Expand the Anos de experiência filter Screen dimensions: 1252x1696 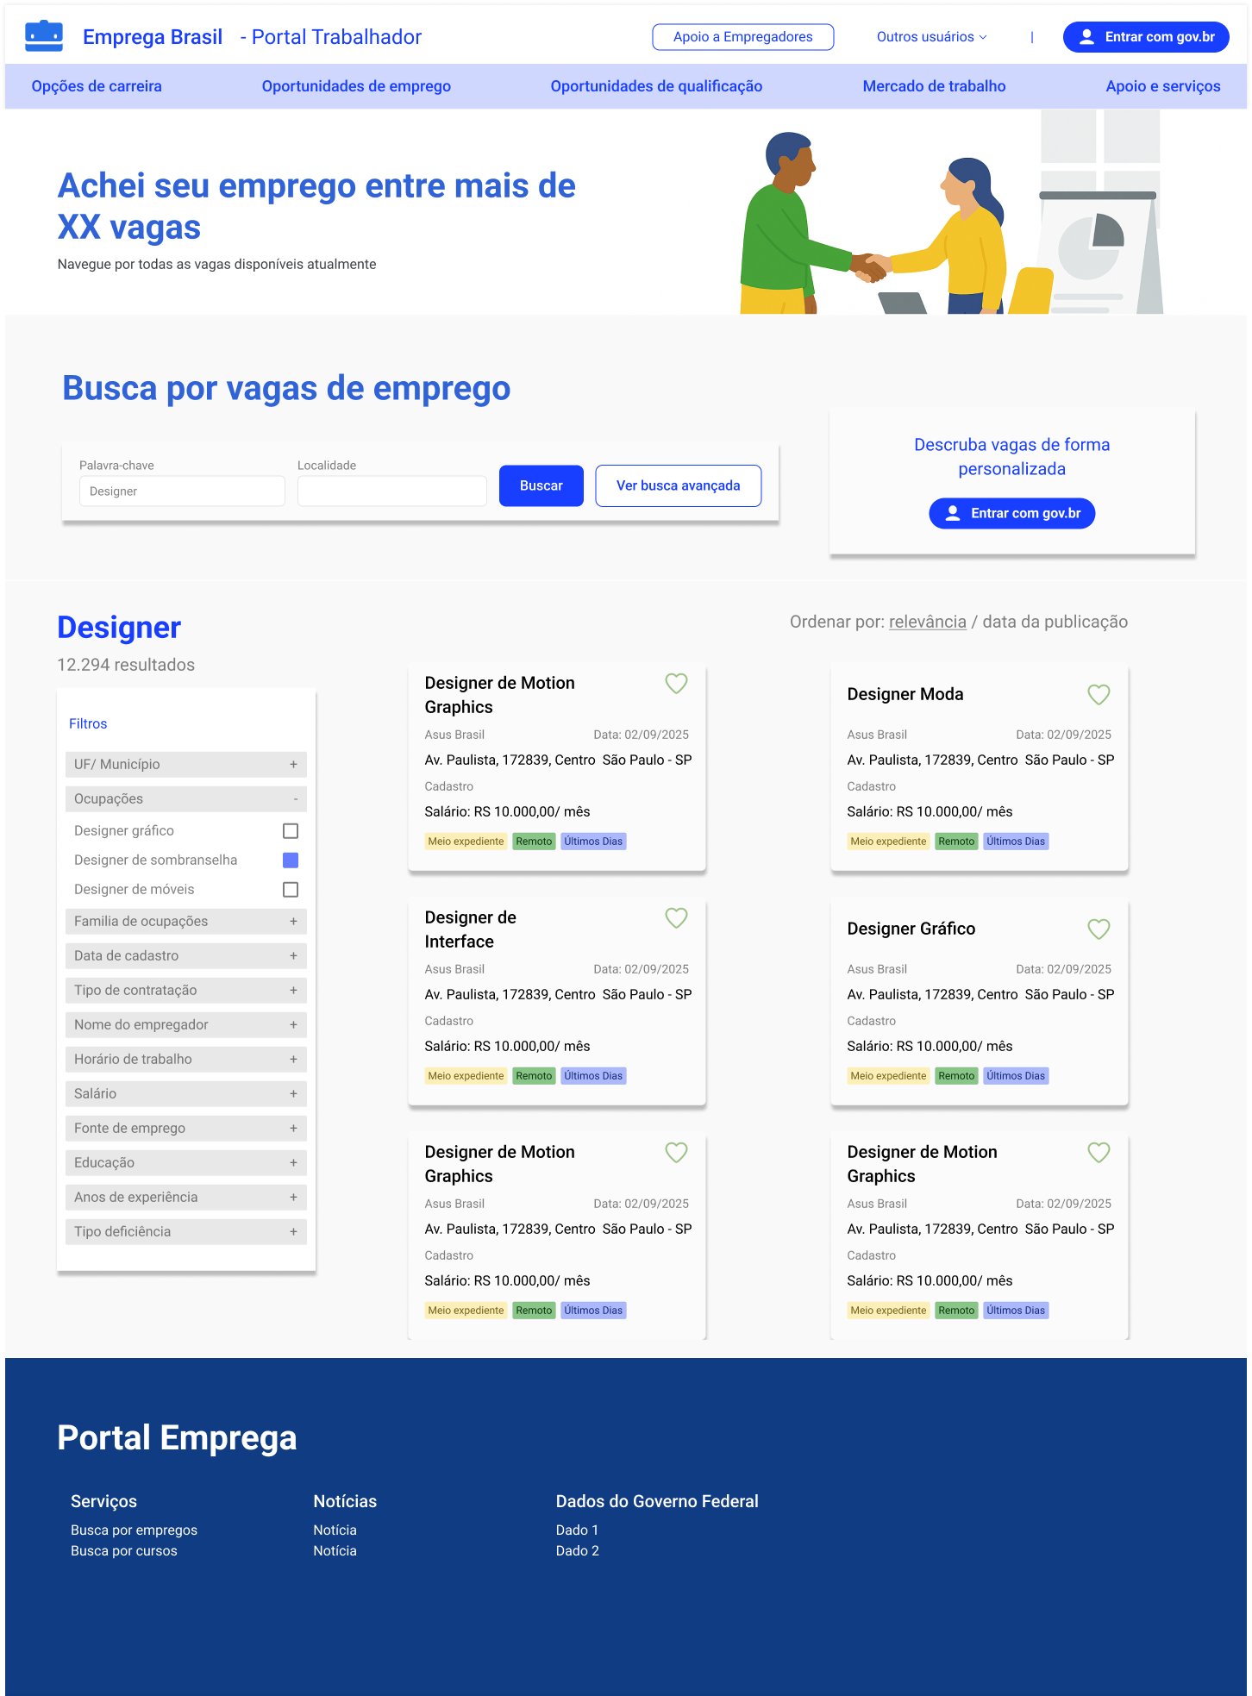[x=186, y=1197]
